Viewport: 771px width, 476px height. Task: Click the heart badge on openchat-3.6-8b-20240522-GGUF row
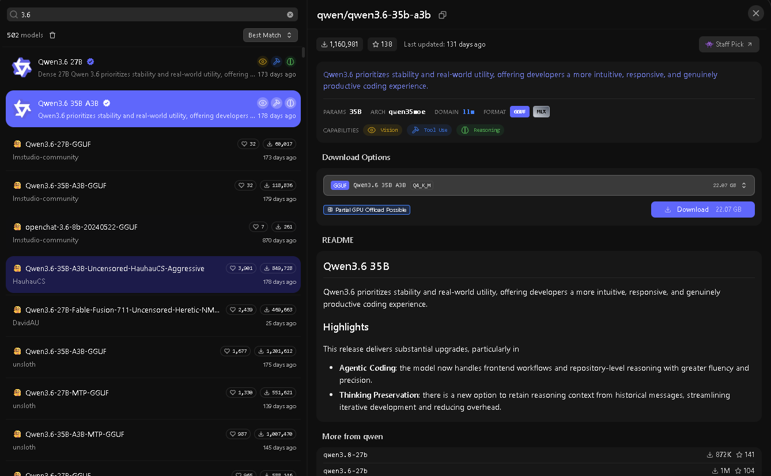point(259,227)
